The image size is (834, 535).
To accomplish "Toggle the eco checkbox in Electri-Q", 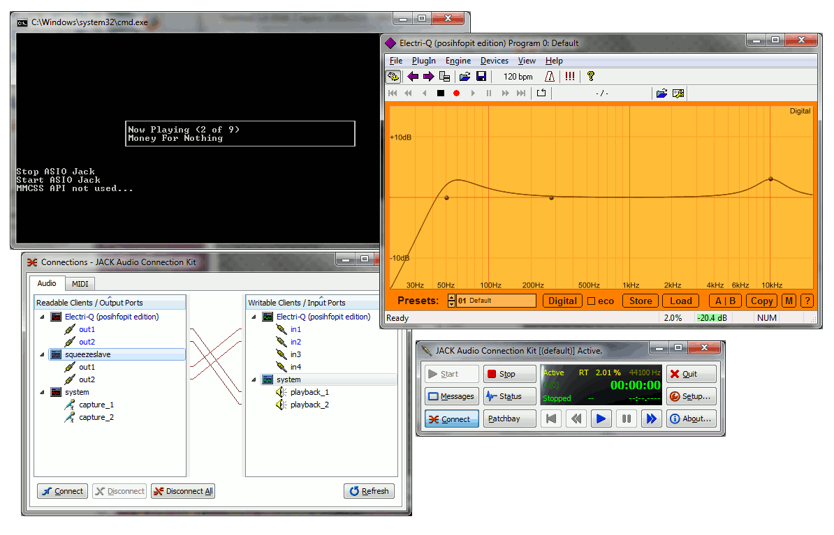I will coord(591,301).
